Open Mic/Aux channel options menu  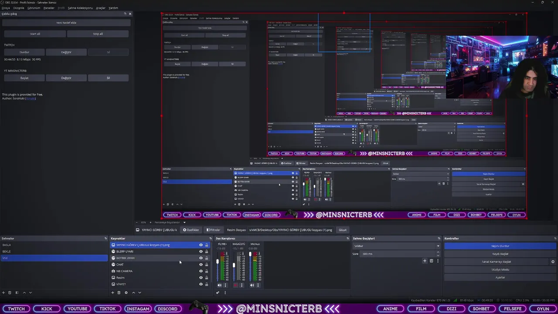click(x=258, y=285)
